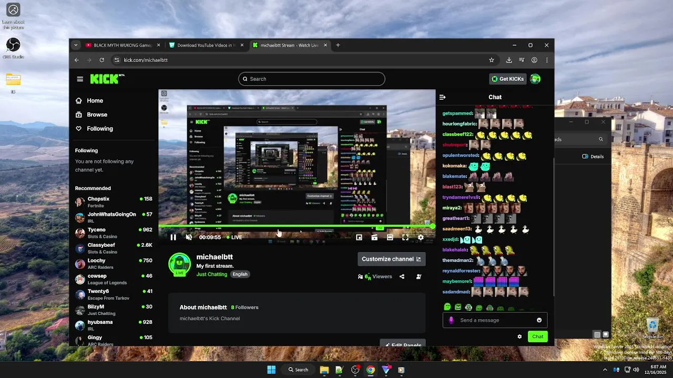673x378 pixels.
Task: Click Customize channel button
Action: pos(391,259)
